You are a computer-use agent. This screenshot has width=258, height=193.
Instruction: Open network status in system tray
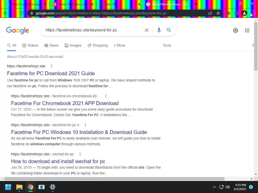221,187
